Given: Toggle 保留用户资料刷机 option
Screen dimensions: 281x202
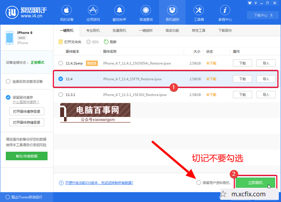Looking at the screenshot, I should click(198, 183).
